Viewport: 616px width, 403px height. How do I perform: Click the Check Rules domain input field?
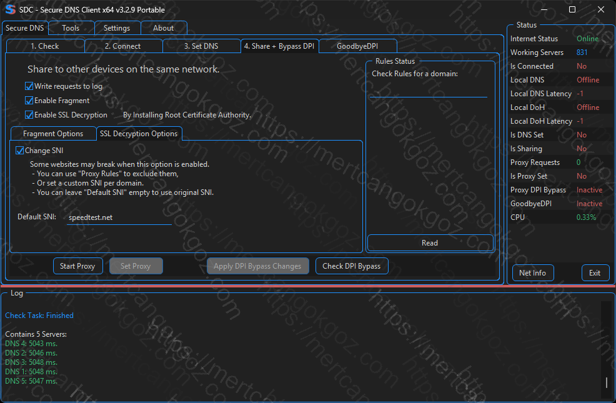click(x=428, y=91)
